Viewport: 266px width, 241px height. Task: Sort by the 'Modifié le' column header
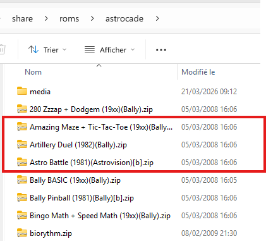(198, 72)
